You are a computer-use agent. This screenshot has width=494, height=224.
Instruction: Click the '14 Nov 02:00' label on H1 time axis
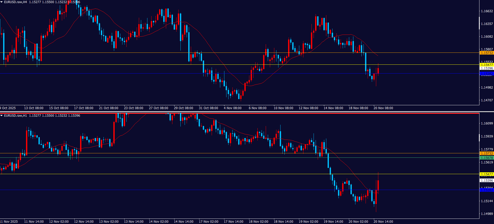click(x=159, y=222)
